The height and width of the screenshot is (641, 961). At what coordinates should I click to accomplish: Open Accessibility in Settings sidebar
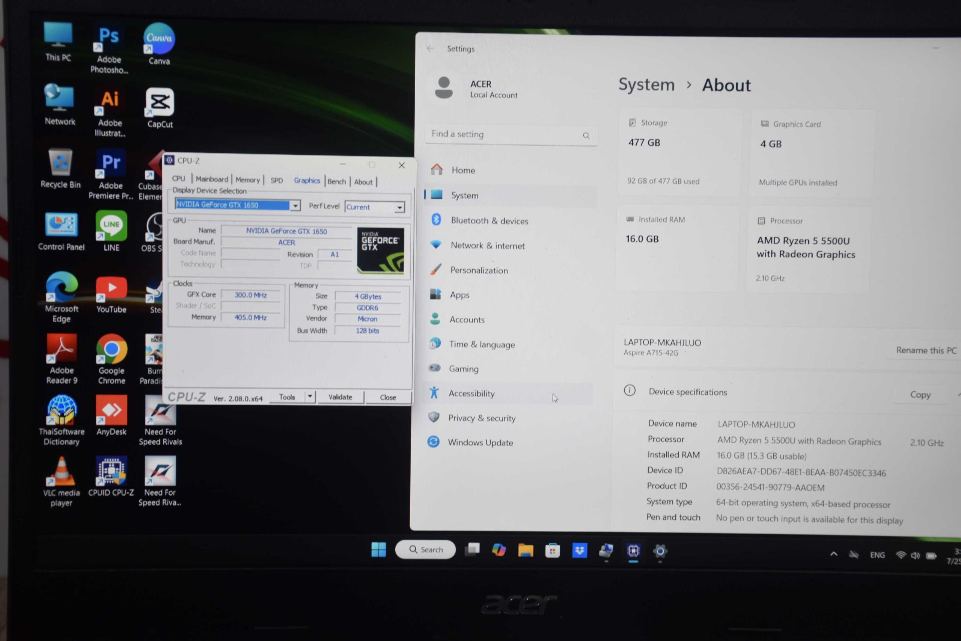508,393
